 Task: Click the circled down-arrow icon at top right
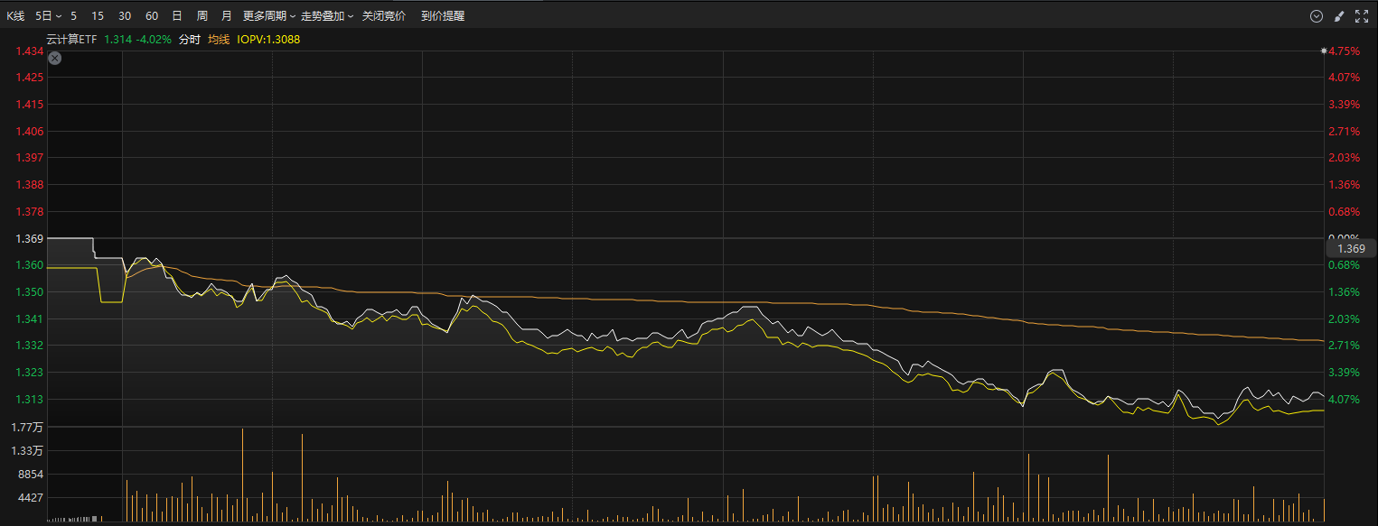point(1317,16)
